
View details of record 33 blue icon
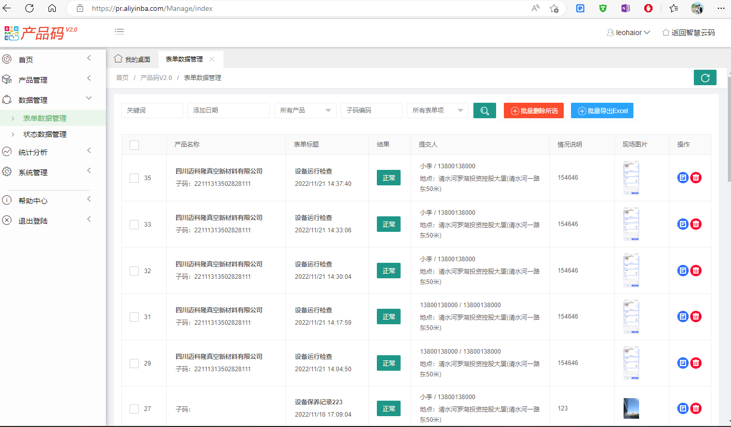pyautogui.click(x=682, y=224)
